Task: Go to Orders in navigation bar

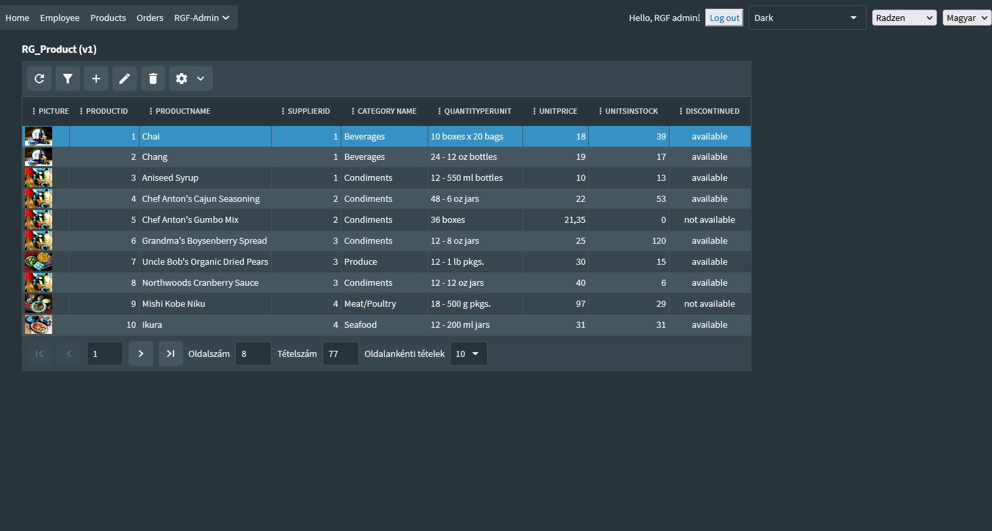Action: (150, 18)
